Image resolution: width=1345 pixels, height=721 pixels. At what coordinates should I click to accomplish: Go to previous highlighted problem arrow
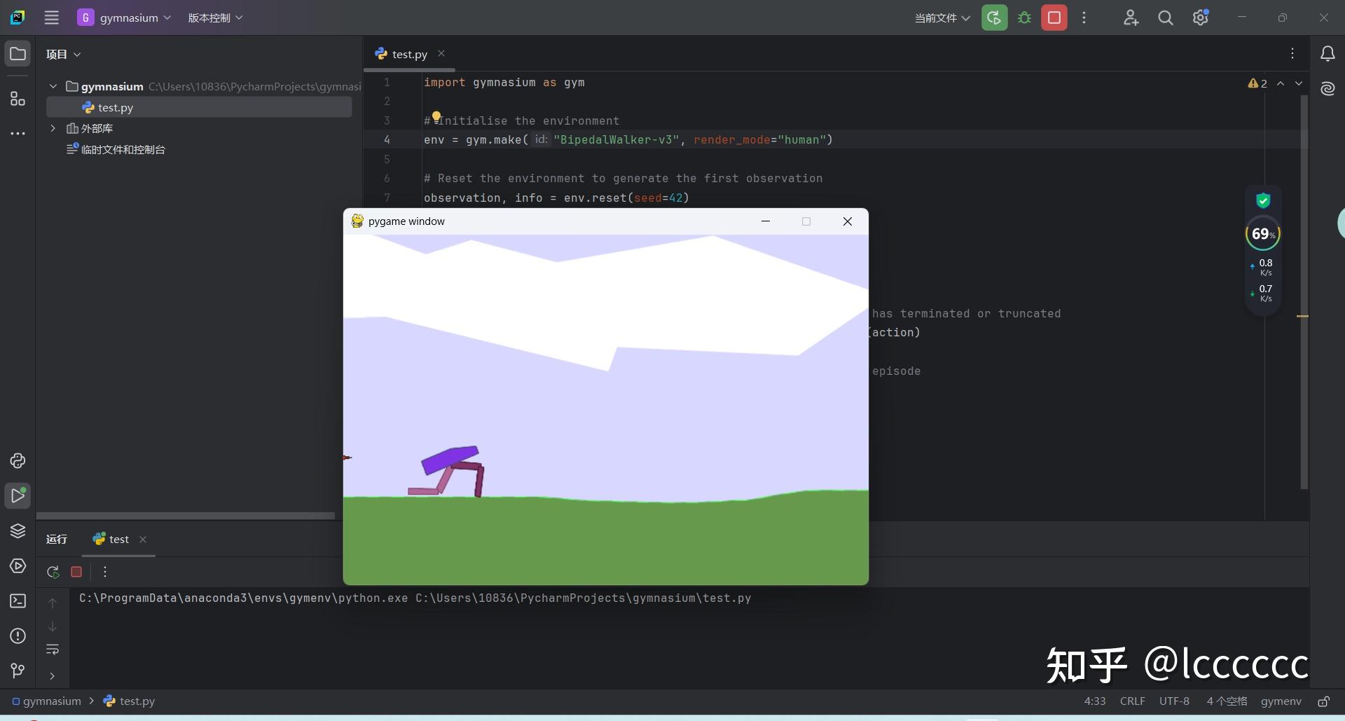tap(1281, 83)
